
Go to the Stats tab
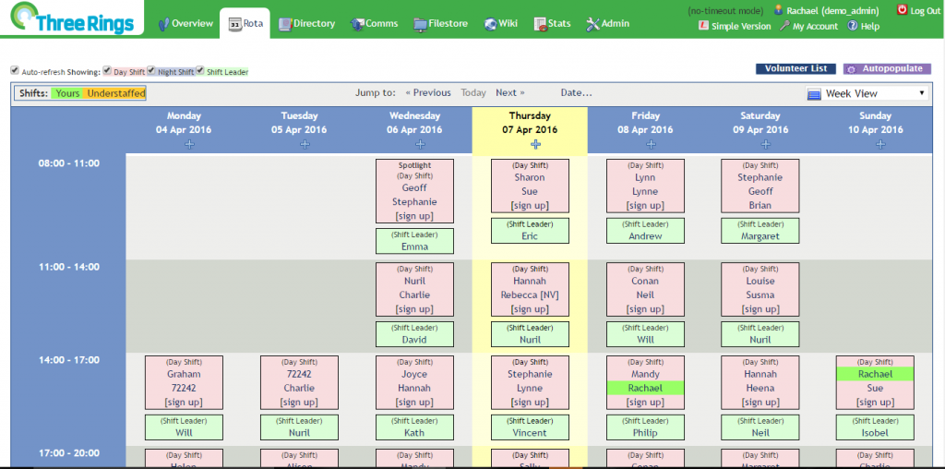(552, 23)
